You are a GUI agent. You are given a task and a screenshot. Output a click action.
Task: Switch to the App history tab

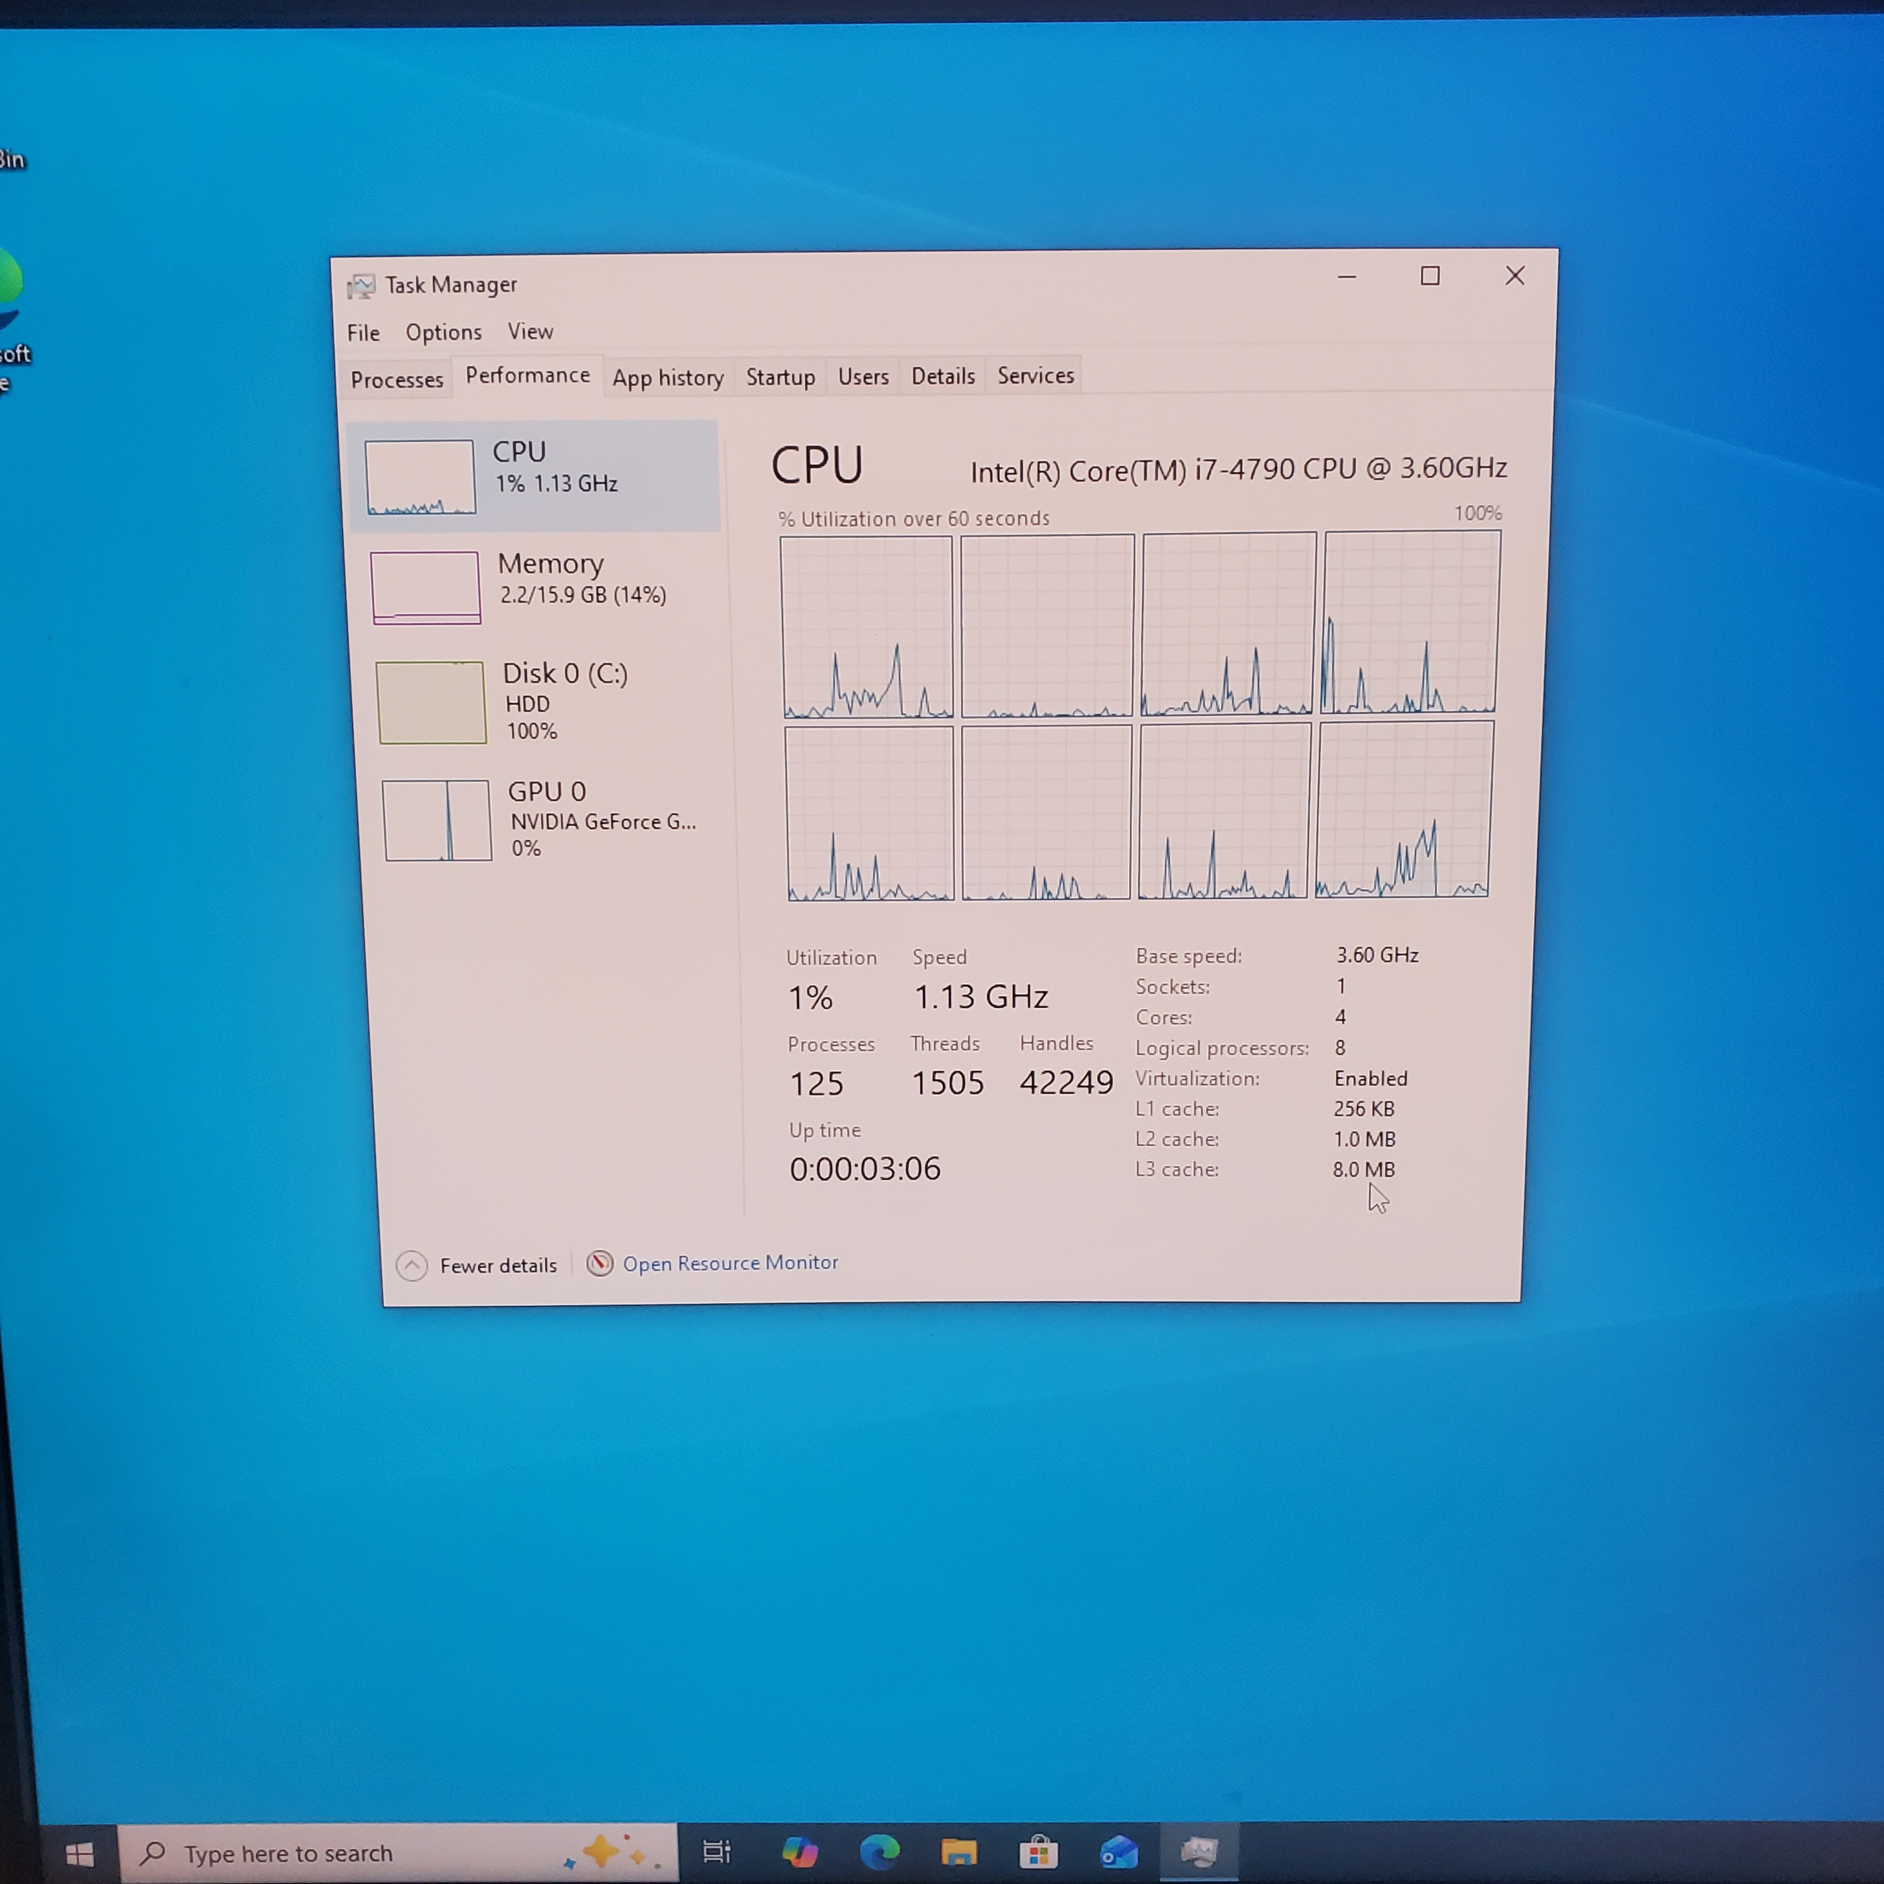click(x=668, y=378)
